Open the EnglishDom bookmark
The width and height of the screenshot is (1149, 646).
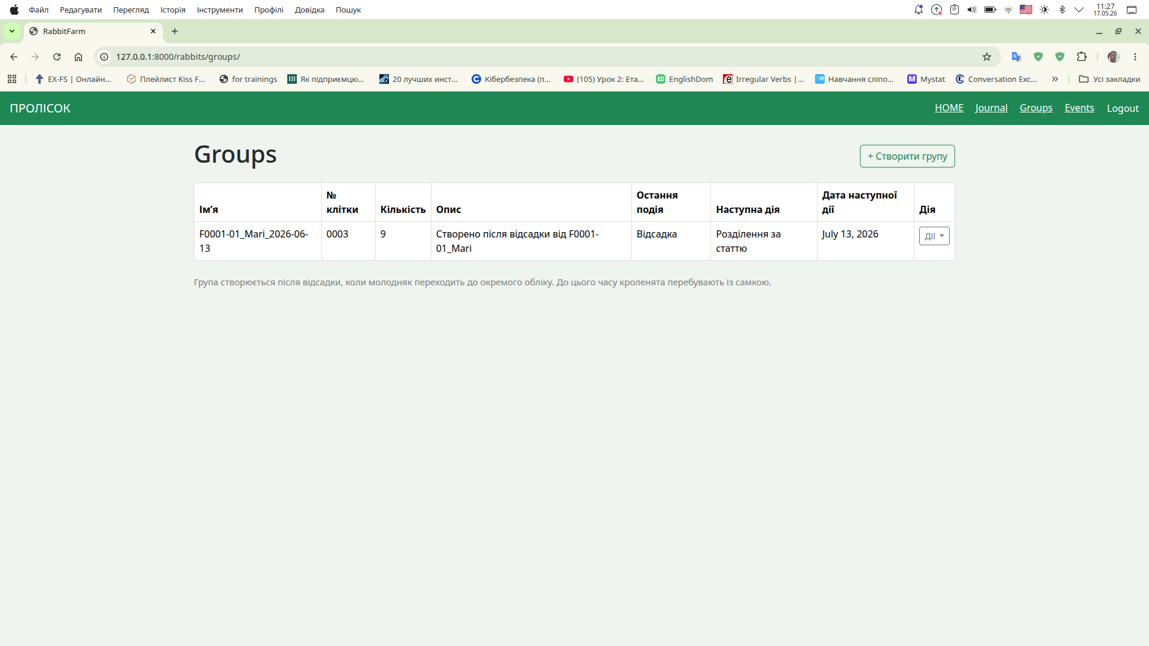685,79
